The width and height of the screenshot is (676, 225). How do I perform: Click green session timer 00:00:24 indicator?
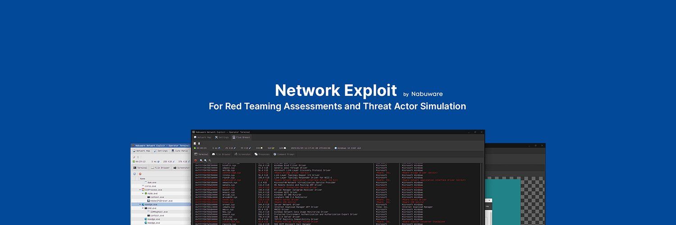pyautogui.click(x=200, y=148)
